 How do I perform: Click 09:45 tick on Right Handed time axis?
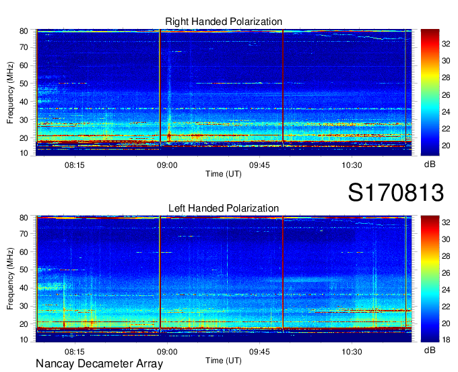pyautogui.click(x=259, y=165)
